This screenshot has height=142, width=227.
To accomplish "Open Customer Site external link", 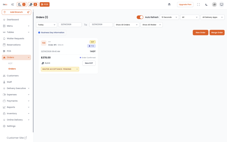I will pos(17,138).
